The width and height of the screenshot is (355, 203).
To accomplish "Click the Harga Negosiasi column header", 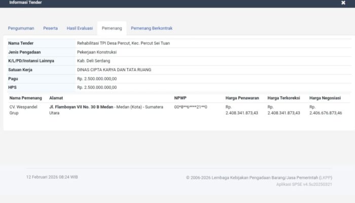I will point(325,97).
